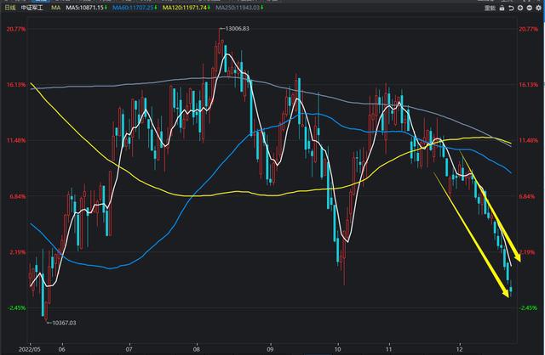Click the 10367.03 low price label

[x=64, y=323]
